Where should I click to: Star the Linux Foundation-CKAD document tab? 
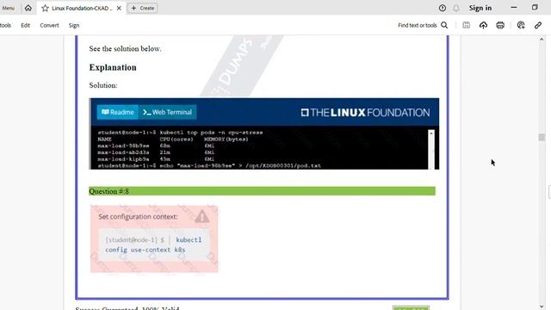coord(45,8)
